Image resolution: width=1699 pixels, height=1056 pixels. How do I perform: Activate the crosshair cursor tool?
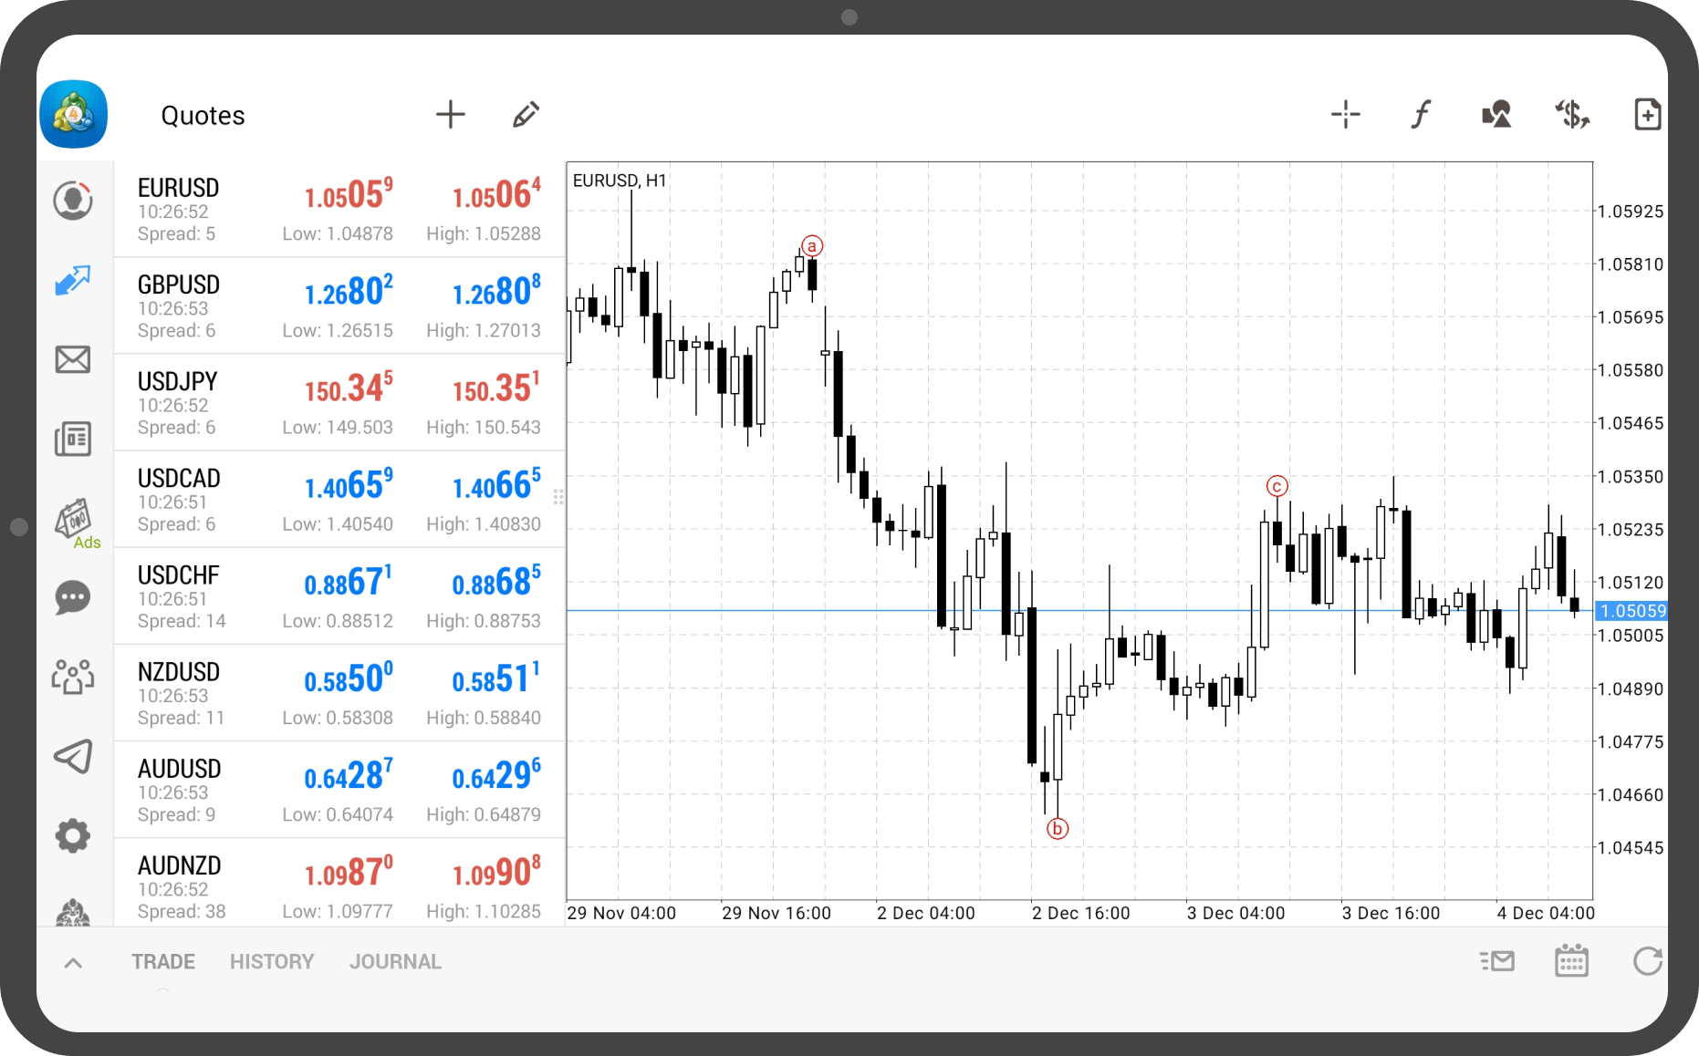click(x=1345, y=115)
